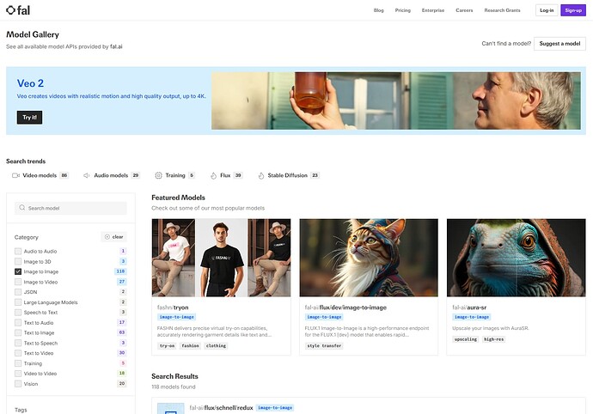Open fal-ai/flux/schnell/redux search result

click(x=221, y=408)
